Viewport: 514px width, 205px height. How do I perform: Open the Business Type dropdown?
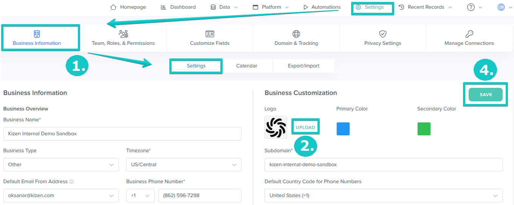[60, 165]
